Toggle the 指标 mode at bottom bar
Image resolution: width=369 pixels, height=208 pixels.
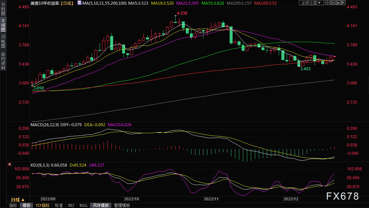click(13, 205)
